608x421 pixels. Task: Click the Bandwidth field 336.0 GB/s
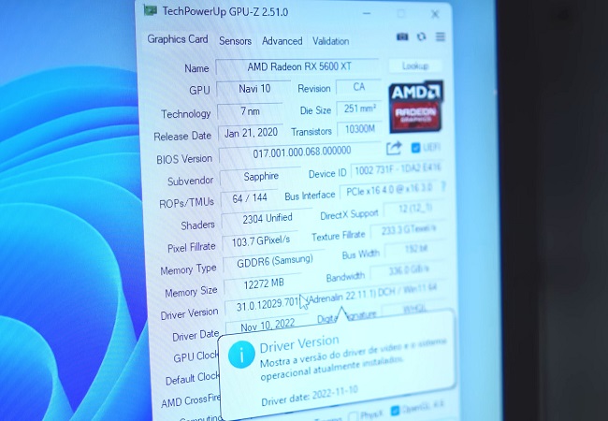409,269
